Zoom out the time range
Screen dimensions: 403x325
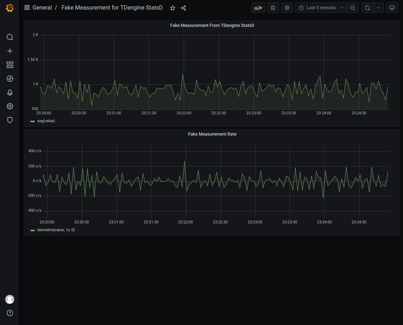coord(353,7)
